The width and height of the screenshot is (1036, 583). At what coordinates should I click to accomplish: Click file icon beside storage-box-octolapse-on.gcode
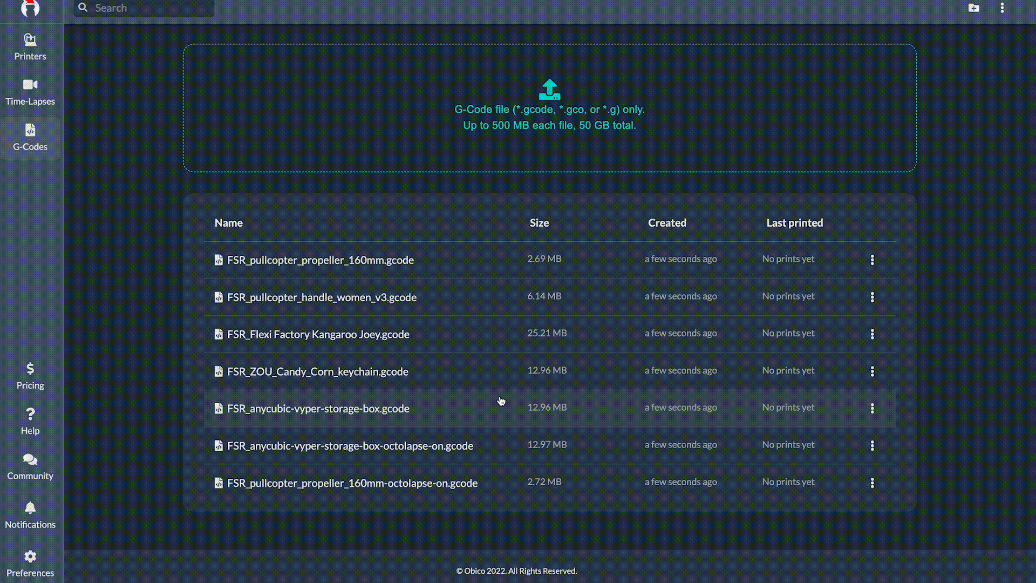(x=219, y=446)
